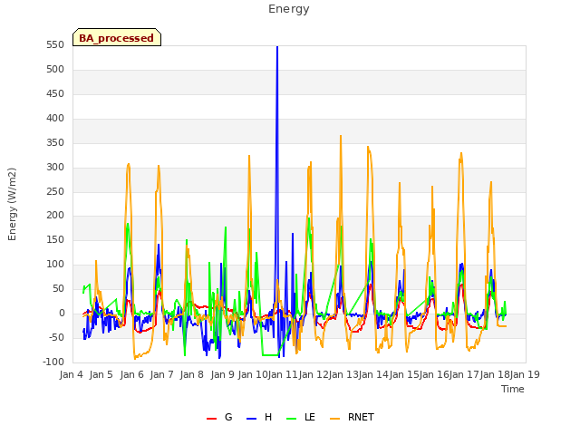Click the blue H legend color marker

coord(251,419)
